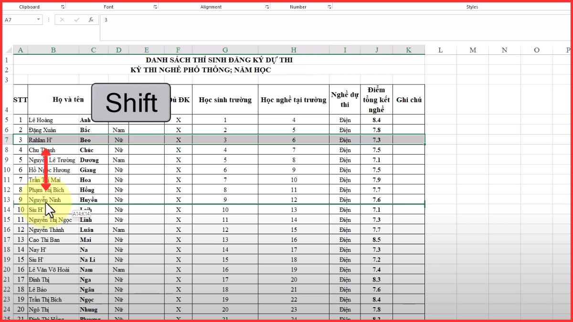
Task: Click the score cell "7.2" in Na Li's row
Action: (x=377, y=260)
